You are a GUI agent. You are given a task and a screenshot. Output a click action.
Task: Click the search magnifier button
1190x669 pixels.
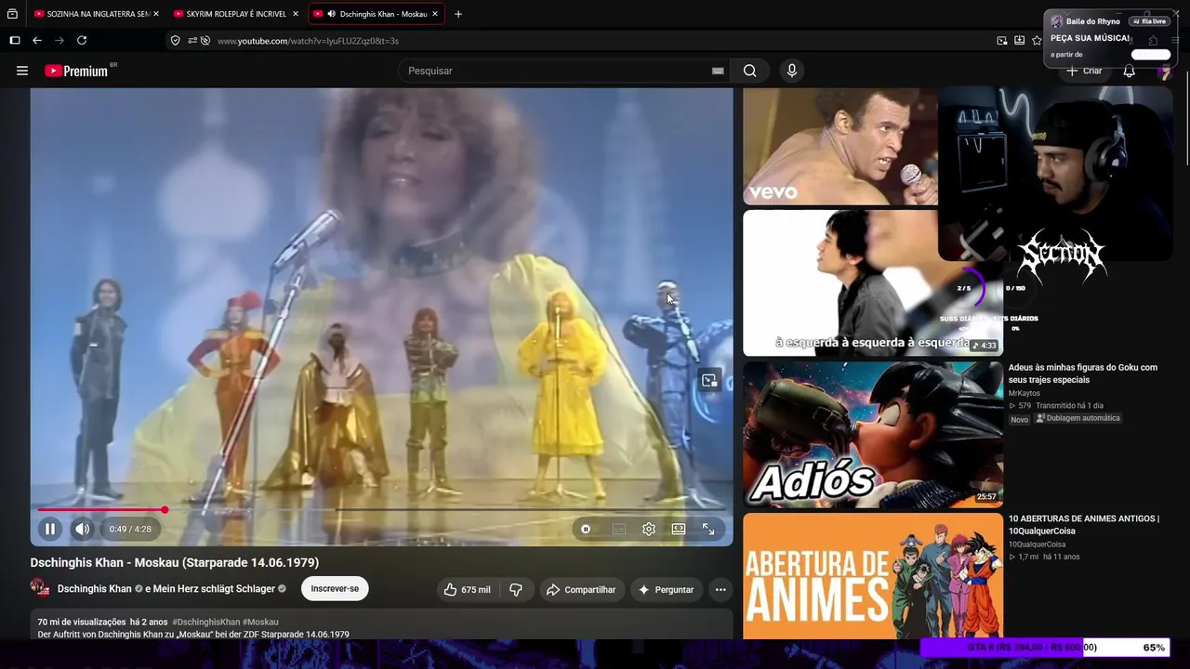(x=749, y=71)
